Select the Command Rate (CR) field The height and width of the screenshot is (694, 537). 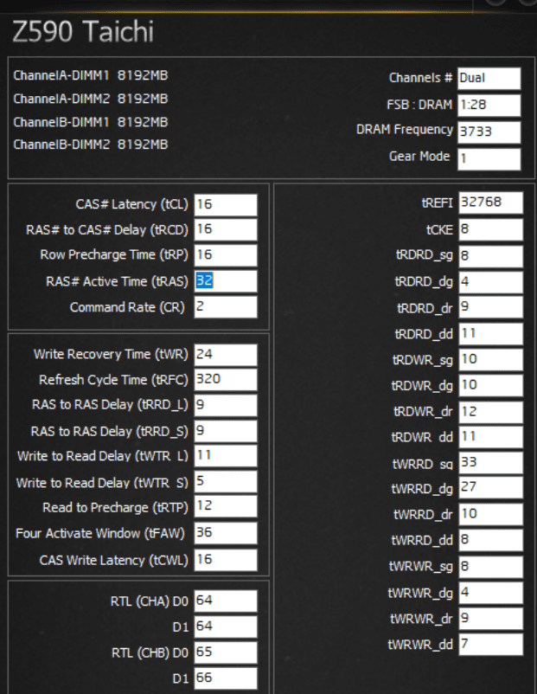(226, 306)
